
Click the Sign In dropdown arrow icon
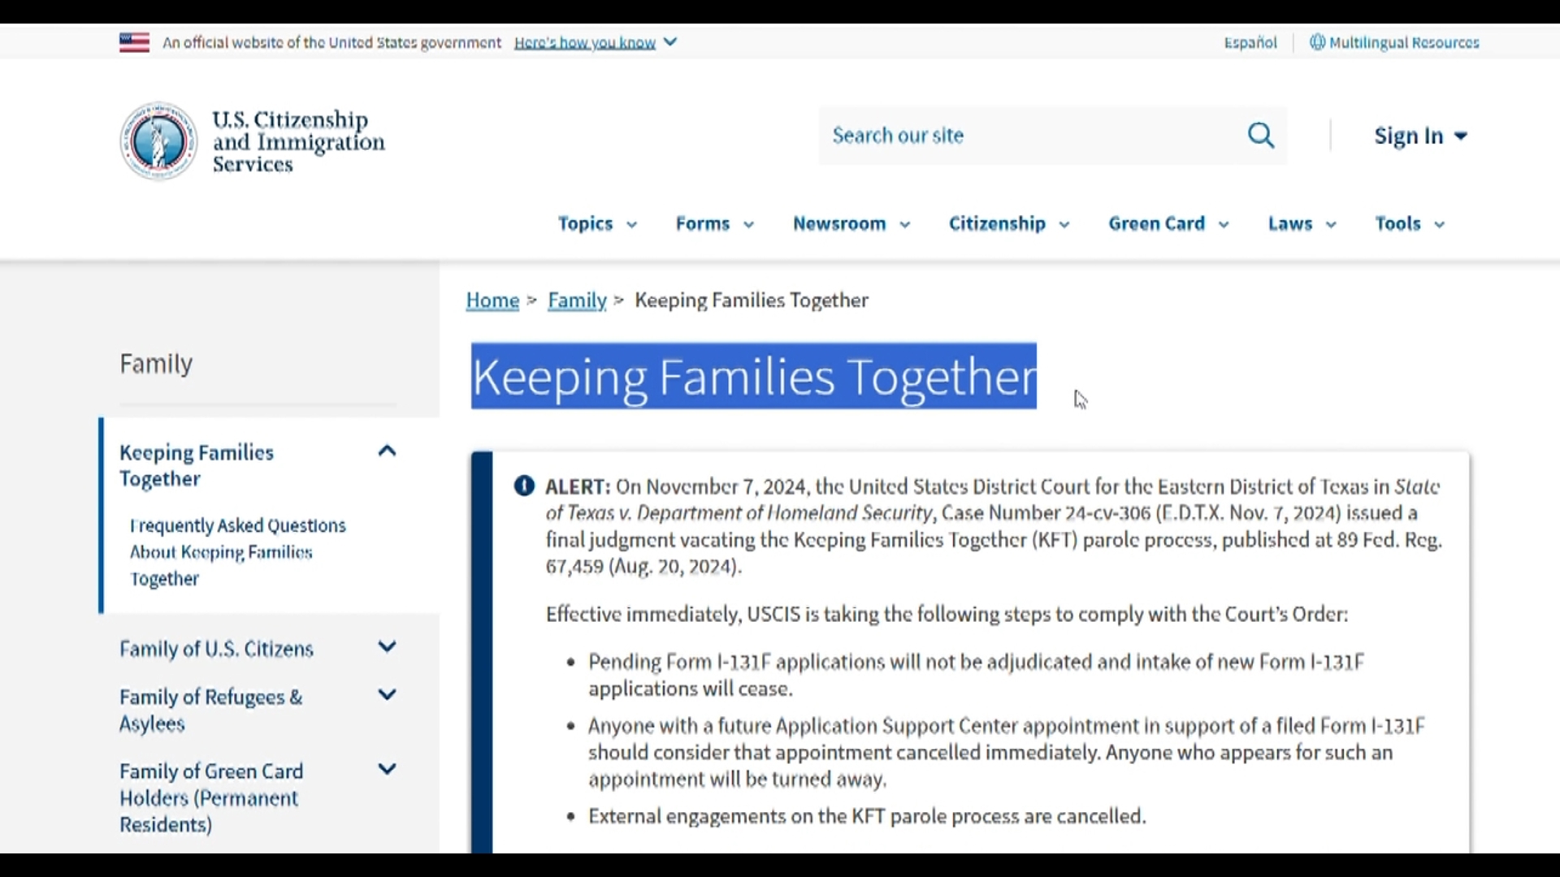(1460, 135)
